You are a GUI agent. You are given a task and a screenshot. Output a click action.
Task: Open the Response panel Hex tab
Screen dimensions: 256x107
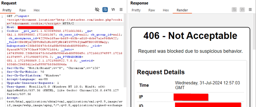click(166, 10)
